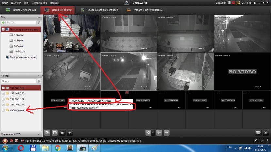Click the previous page arrow button
Image resolution: width=271 pixels, height=152 pixels.
159,133
